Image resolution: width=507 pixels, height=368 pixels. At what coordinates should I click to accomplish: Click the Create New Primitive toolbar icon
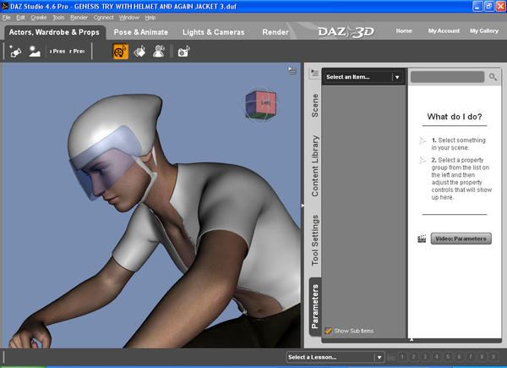(x=15, y=52)
